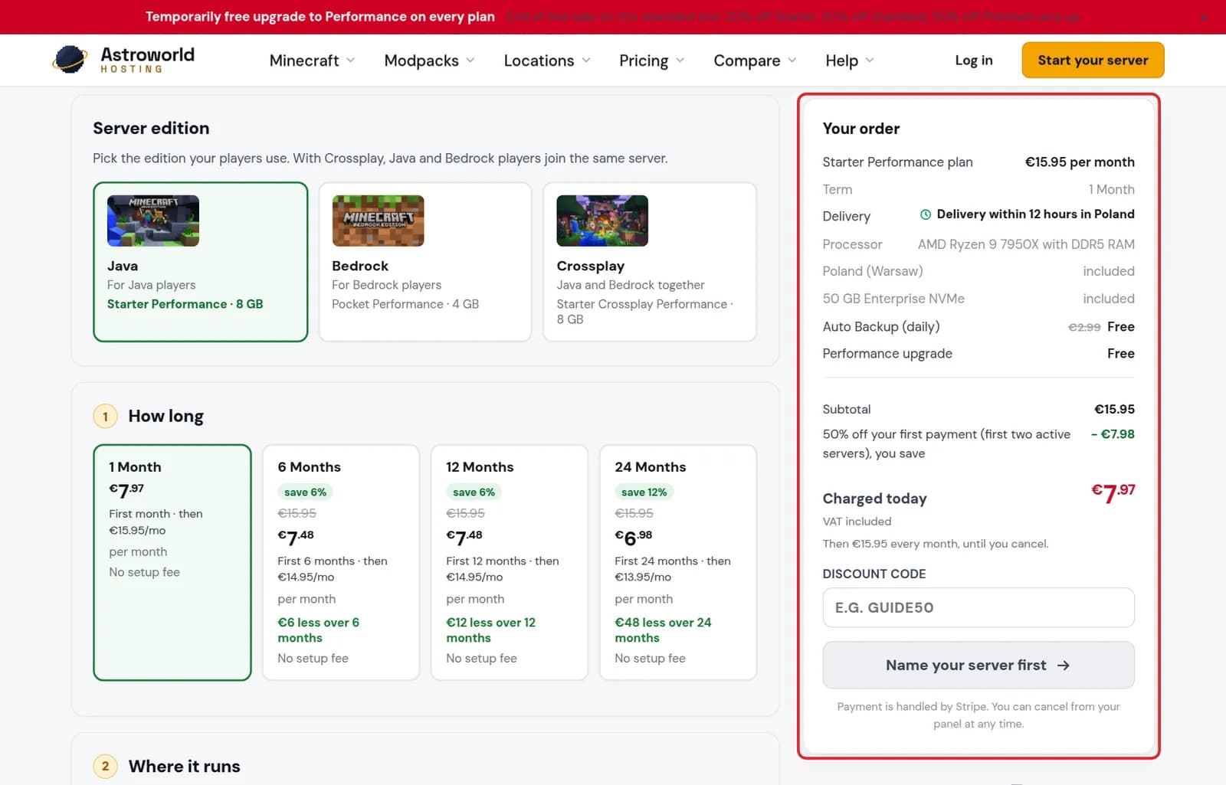Open the Help navigation menu
The width and height of the screenshot is (1226, 785).
[x=850, y=61]
